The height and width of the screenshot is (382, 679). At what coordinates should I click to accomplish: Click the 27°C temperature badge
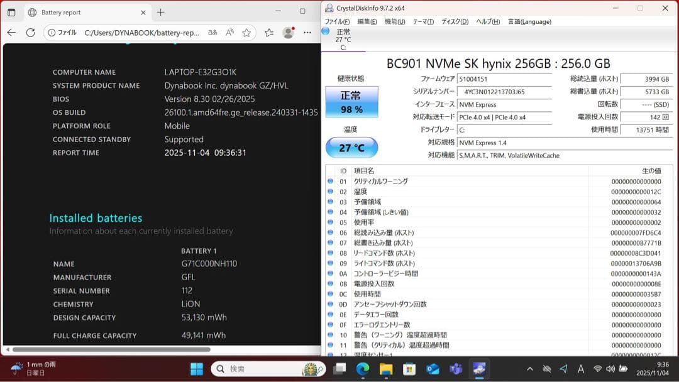point(352,147)
